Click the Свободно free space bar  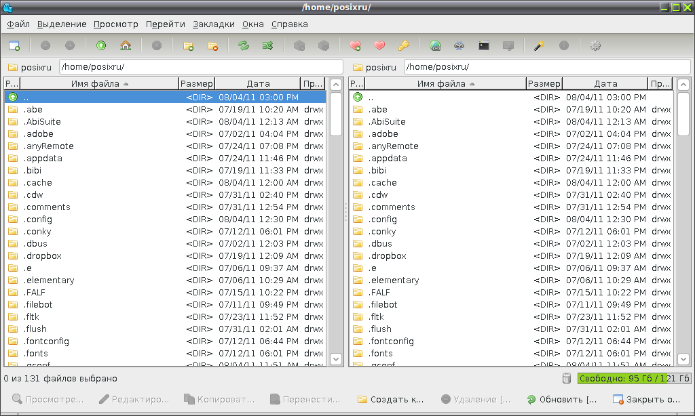[634, 378]
